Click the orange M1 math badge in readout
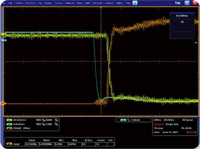 (x=9, y=128)
